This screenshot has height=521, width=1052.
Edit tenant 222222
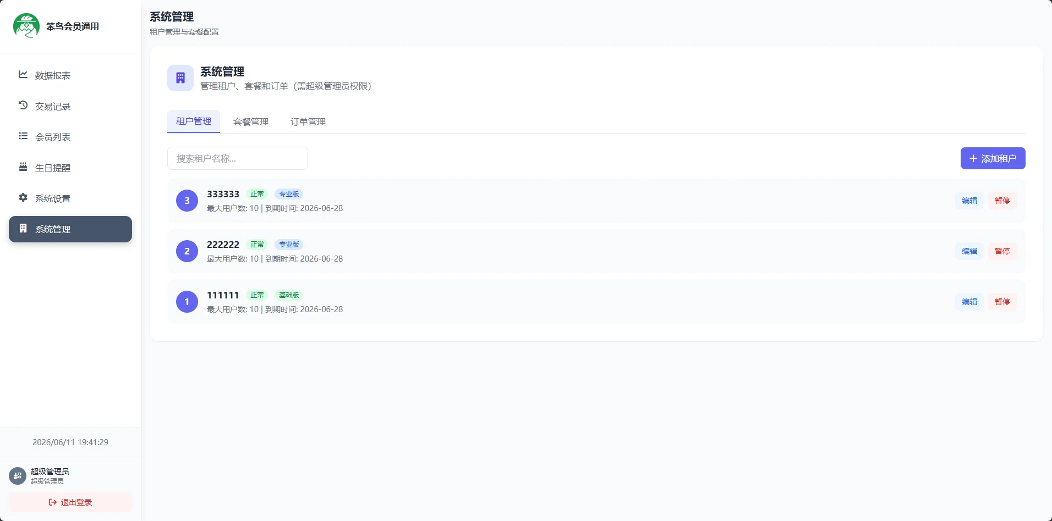969,251
